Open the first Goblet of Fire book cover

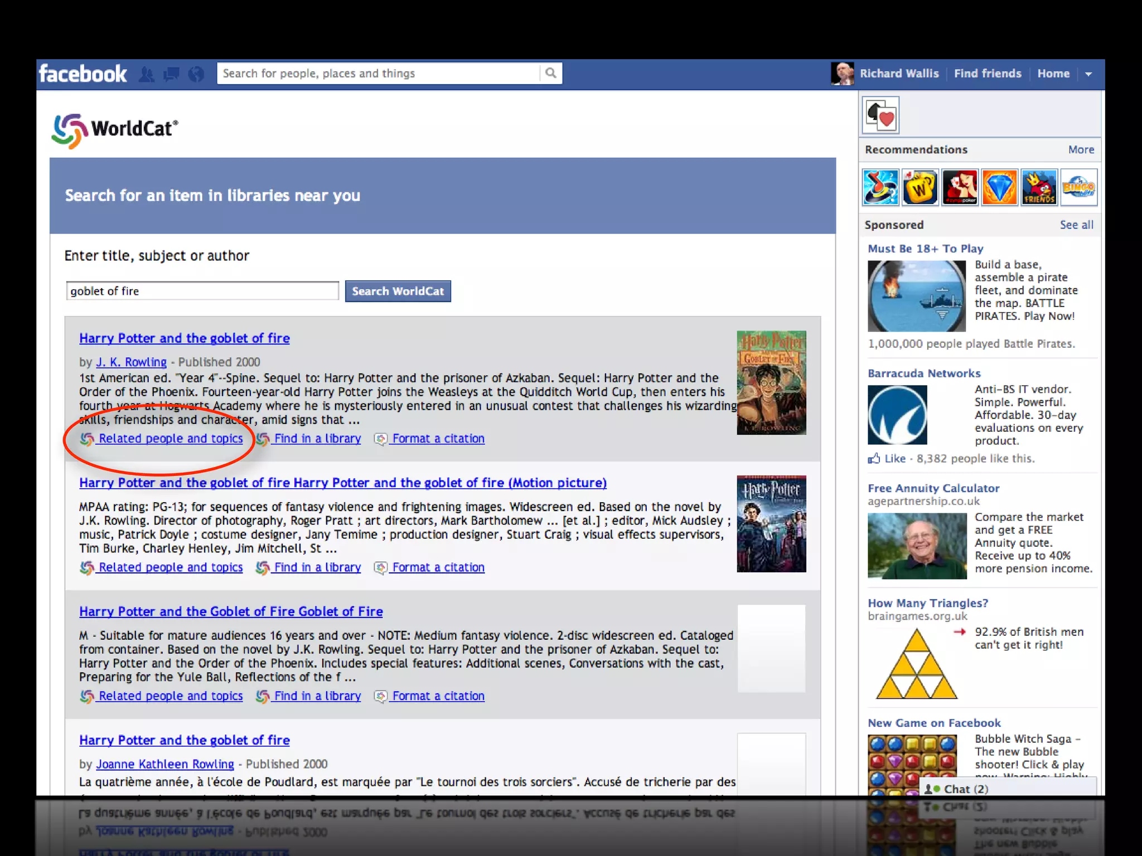[x=771, y=383]
